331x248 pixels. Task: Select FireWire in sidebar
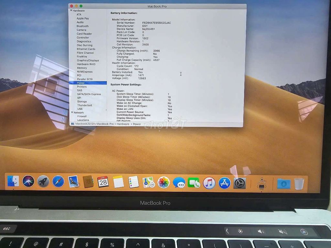click(82, 57)
